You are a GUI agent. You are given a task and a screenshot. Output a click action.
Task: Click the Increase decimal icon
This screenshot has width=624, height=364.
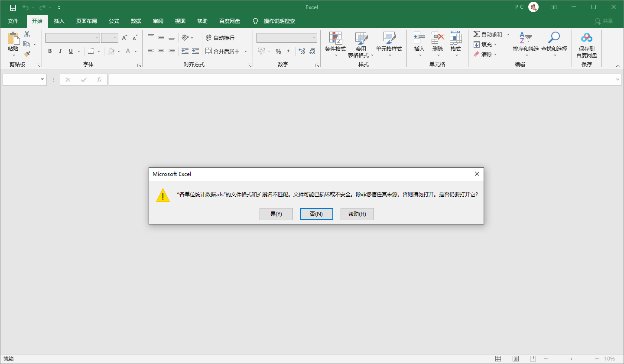[302, 51]
